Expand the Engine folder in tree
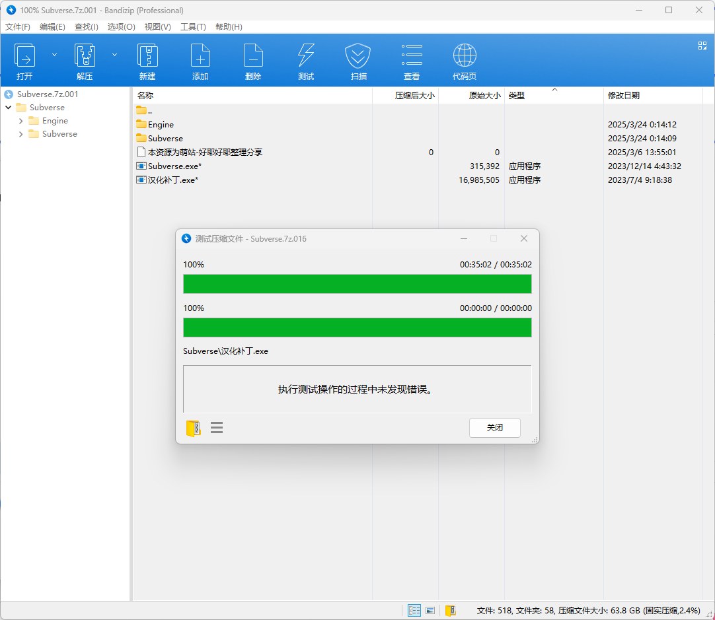This screenshot has width=715, height=620. coord(20,121)
